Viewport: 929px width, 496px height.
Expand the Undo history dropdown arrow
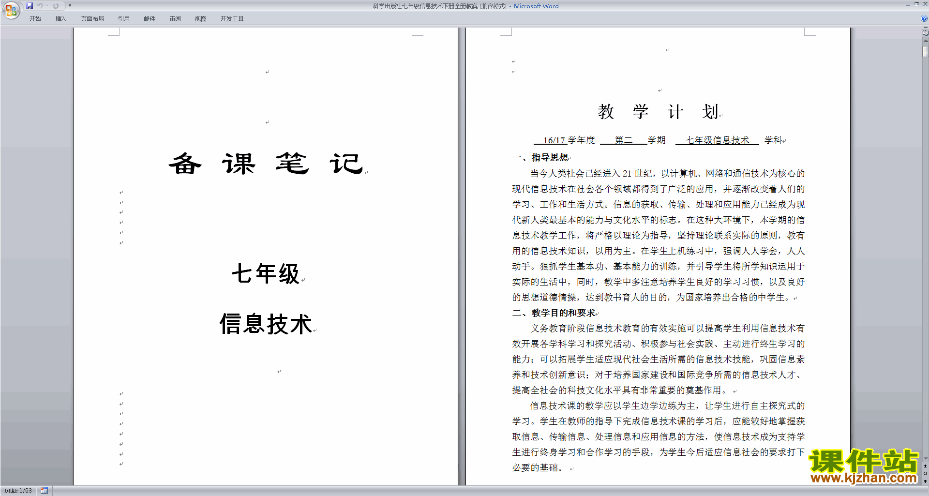[x=47, y=6]
